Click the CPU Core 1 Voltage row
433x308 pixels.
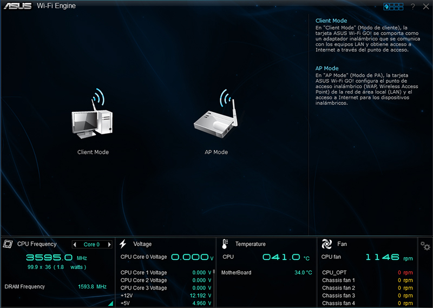tap(166, 273)
